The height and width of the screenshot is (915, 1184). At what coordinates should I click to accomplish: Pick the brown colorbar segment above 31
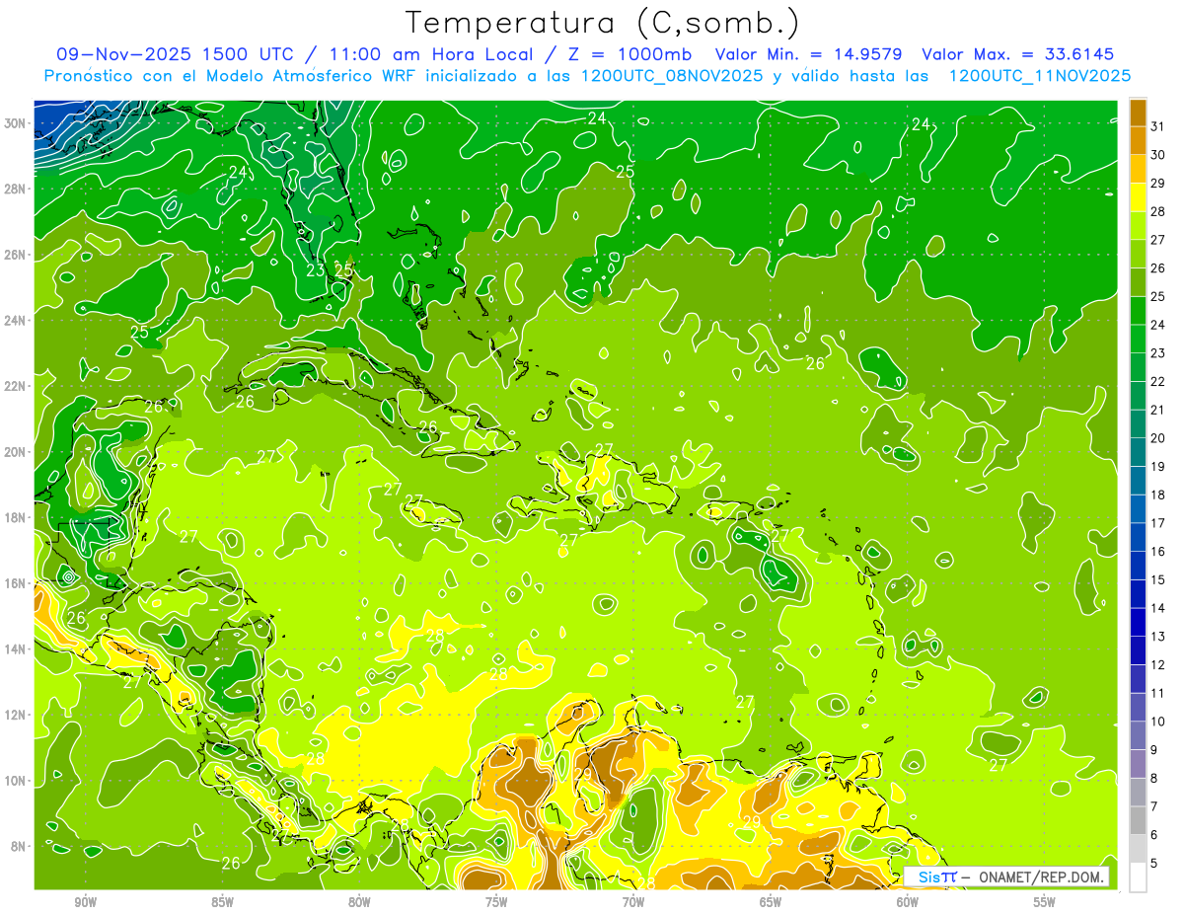coord(1139,113)
